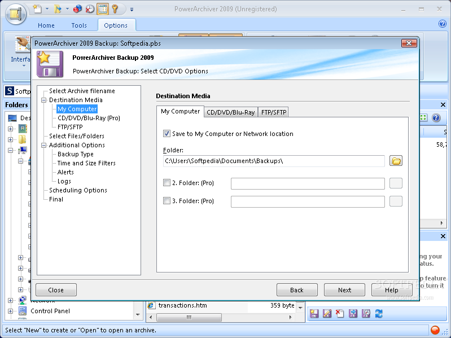Click the browse button for 3. Folder
Image resolution: width=451 pixels, height=338 pixels.
click(396, 201)
